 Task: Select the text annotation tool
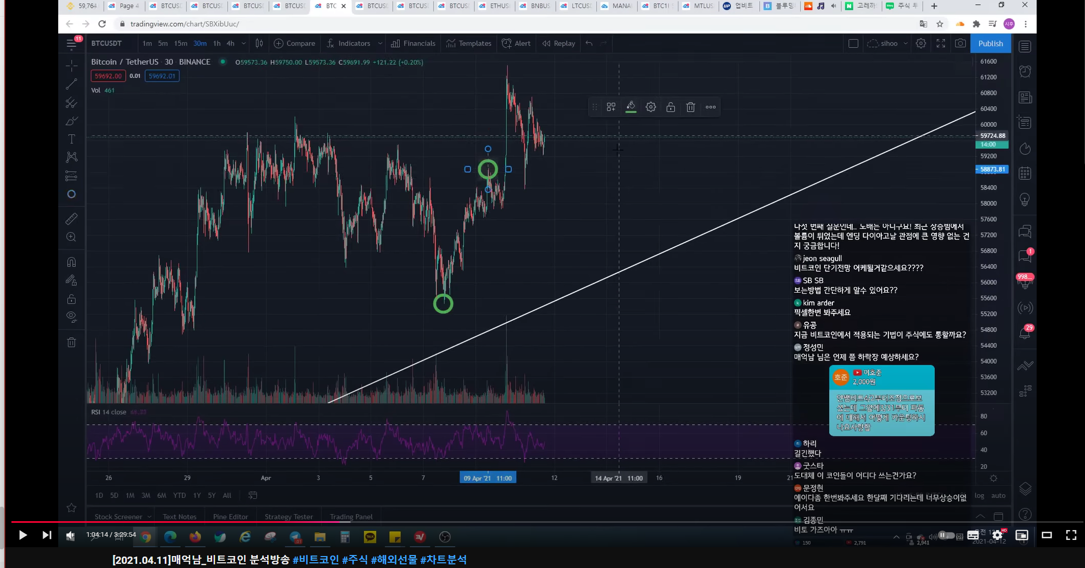[71, 139]
